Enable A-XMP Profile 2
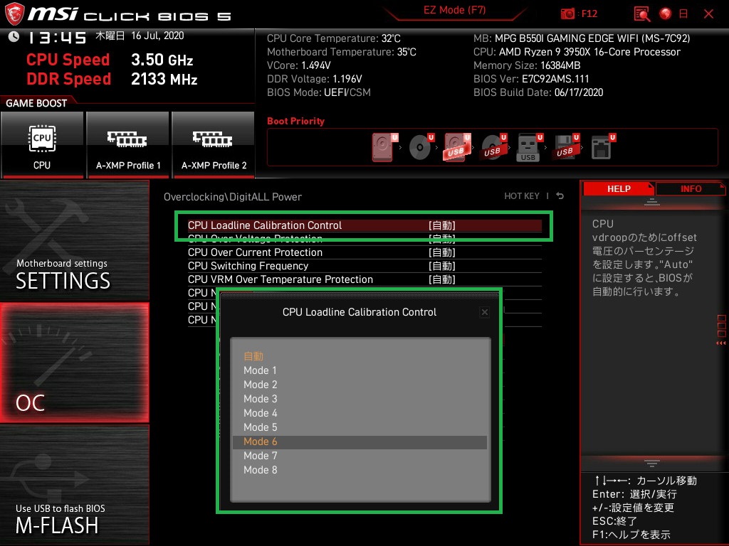The width and height of the screenshot is (729, 546). click(x=214, y=145)
